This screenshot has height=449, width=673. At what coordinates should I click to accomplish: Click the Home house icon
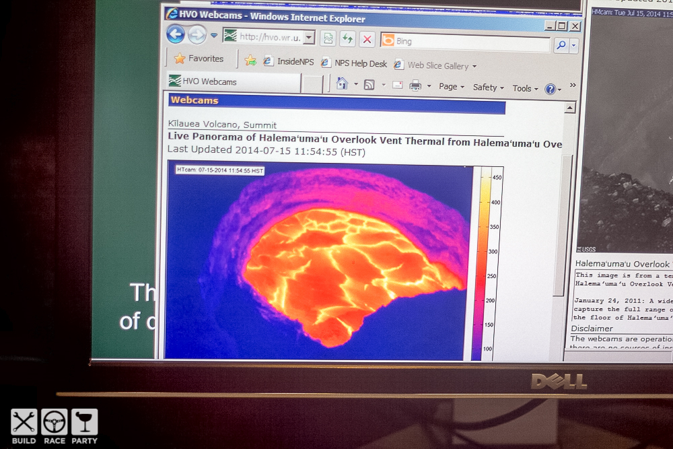tap(342, 83)
